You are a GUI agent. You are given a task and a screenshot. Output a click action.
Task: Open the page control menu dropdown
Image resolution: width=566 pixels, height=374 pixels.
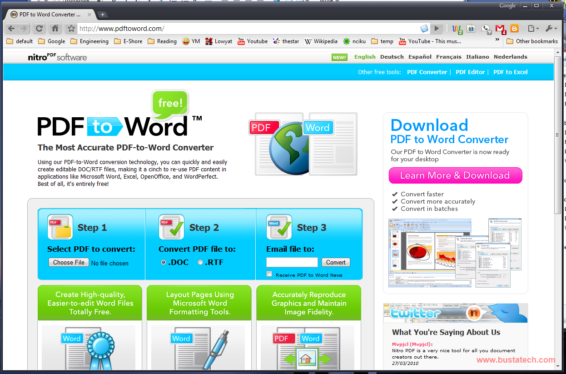[x=534, y=29]
